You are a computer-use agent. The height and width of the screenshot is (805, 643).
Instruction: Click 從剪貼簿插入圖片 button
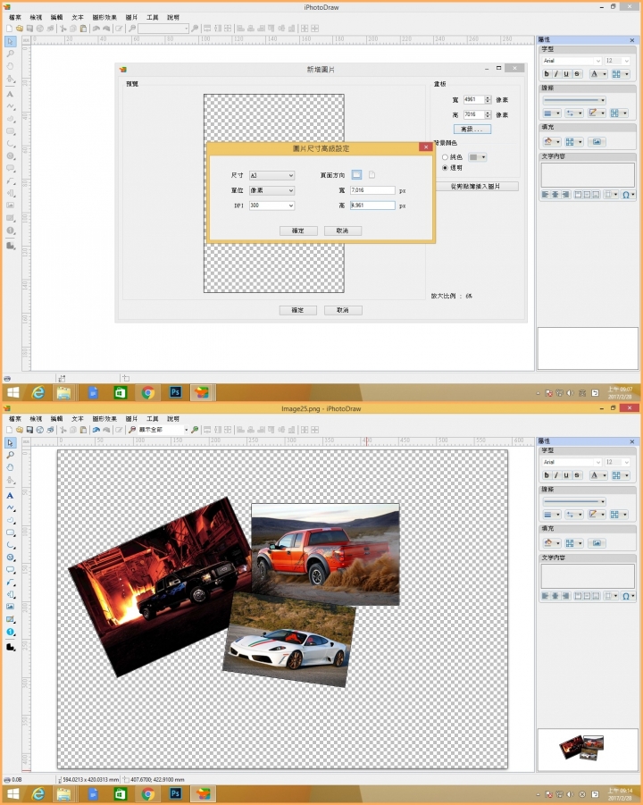click(x=476, y=187)
